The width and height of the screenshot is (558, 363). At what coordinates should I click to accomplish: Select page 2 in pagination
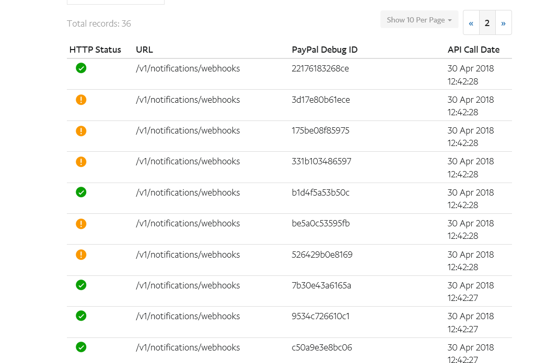pyautogui.click(x=487, y=23)
